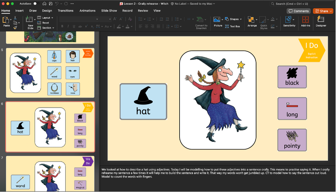Click in the speaker notes text area
Viewport: 336px width, 192px height.
click(x=217, y=179)
